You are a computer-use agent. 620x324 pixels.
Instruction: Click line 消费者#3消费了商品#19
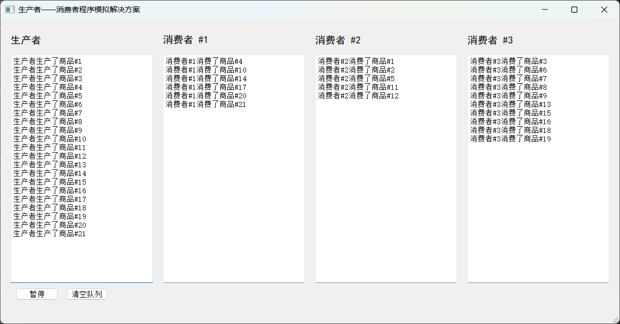pyautogui.click(x=510, y=139)
